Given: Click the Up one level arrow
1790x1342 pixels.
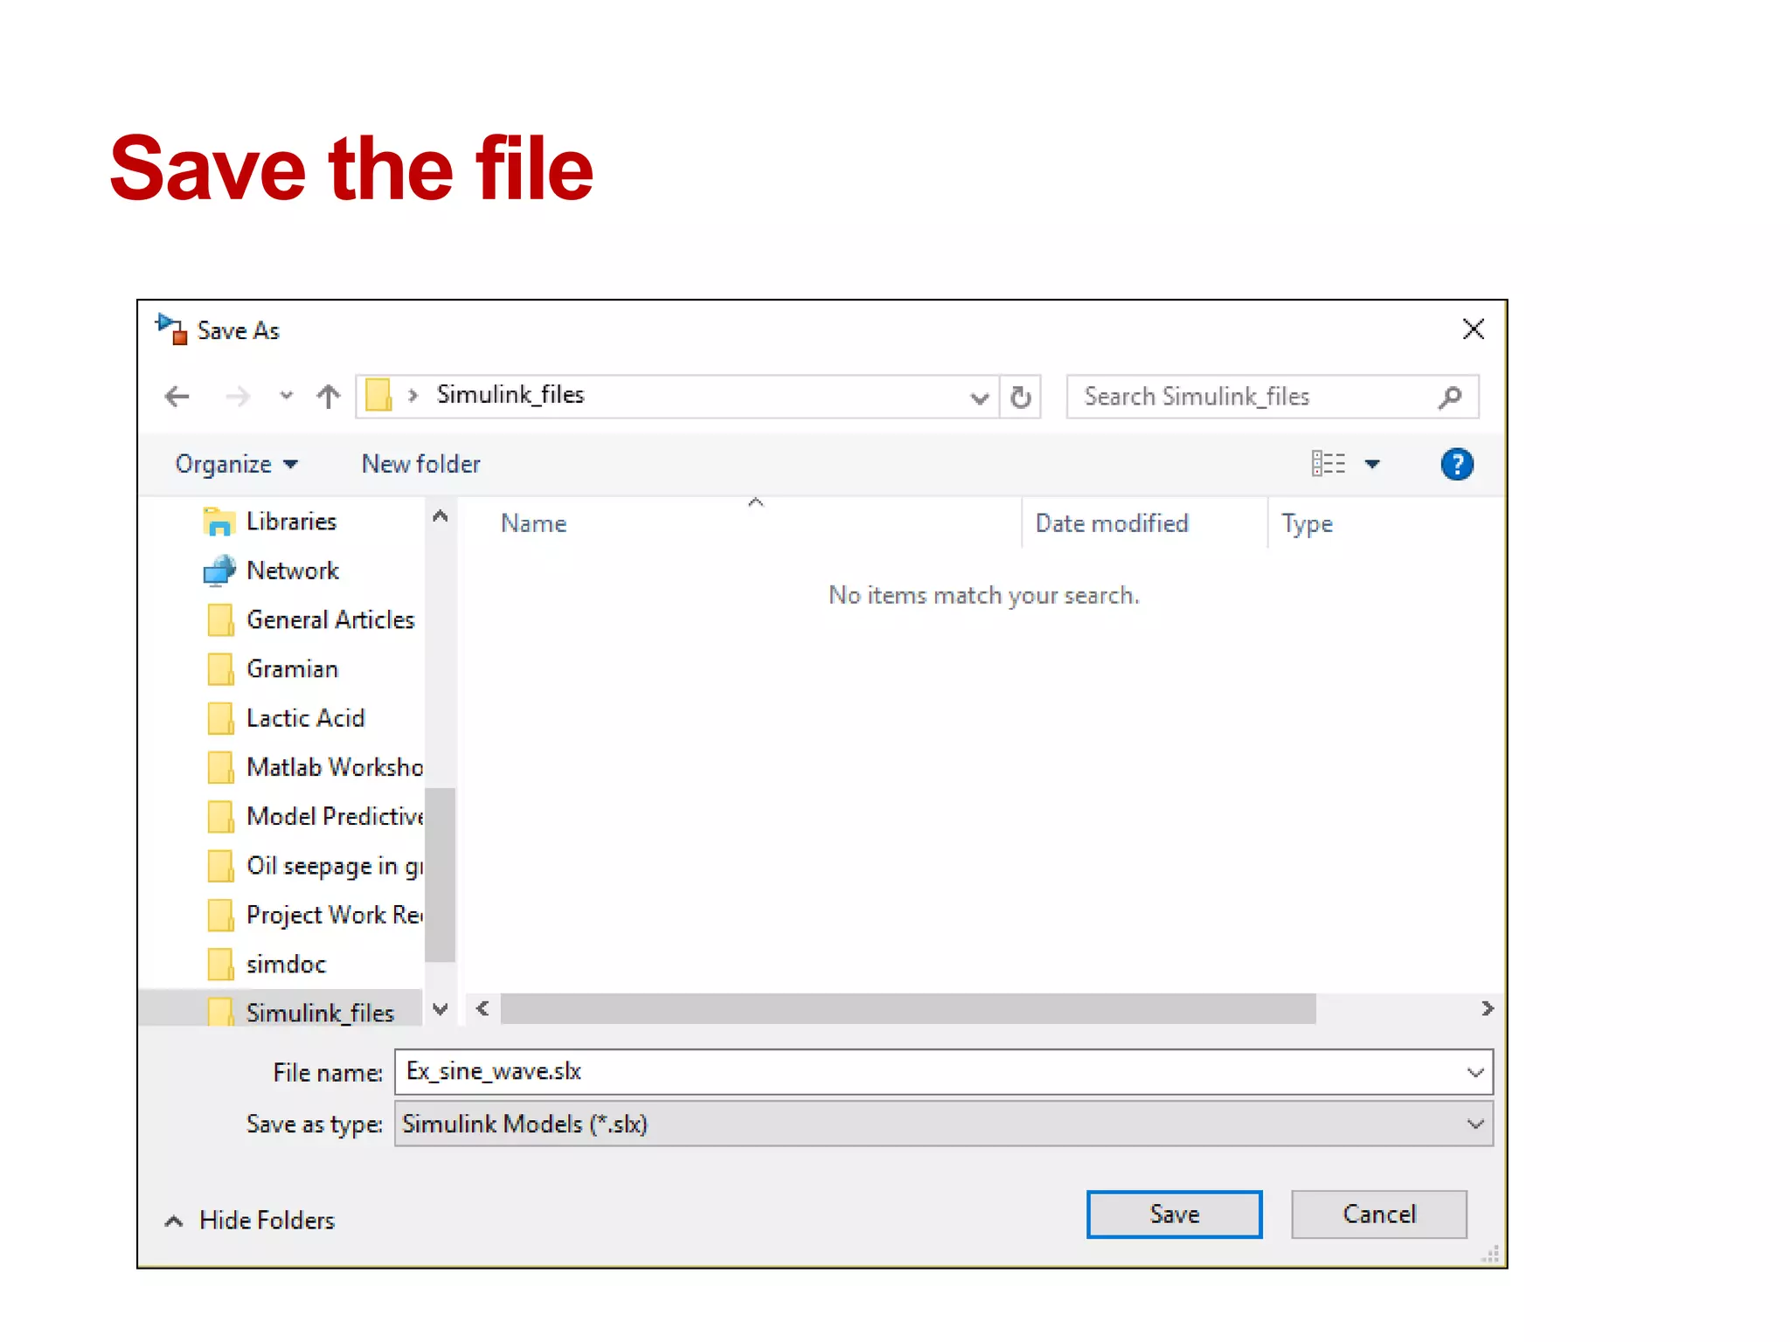Looking at the screenshot, I should pos(328,397).
